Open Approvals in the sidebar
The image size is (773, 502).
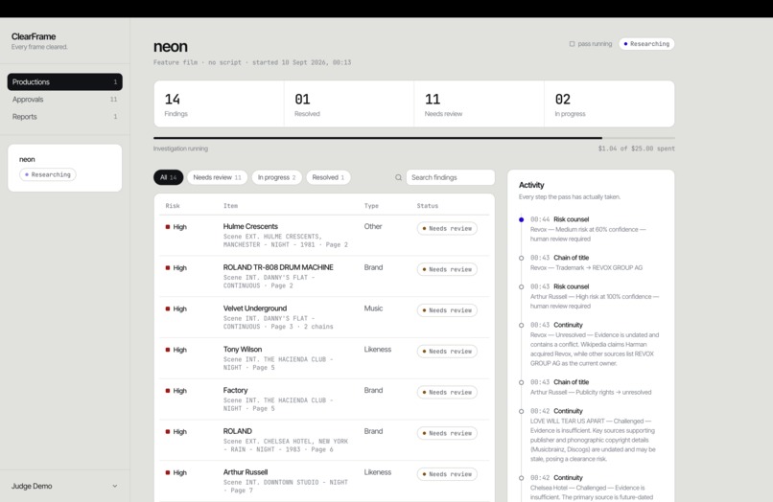(x=64, y=99)
